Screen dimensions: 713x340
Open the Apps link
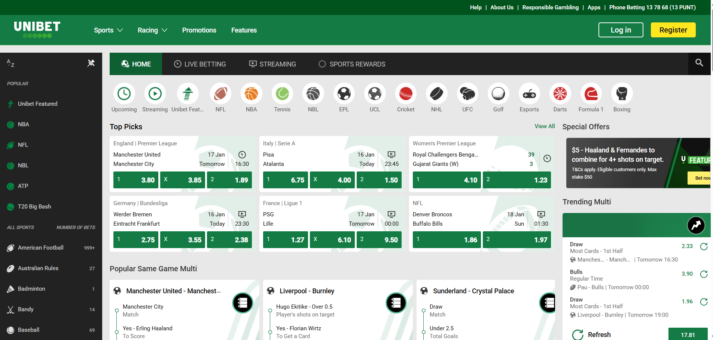tap(594, 7)
